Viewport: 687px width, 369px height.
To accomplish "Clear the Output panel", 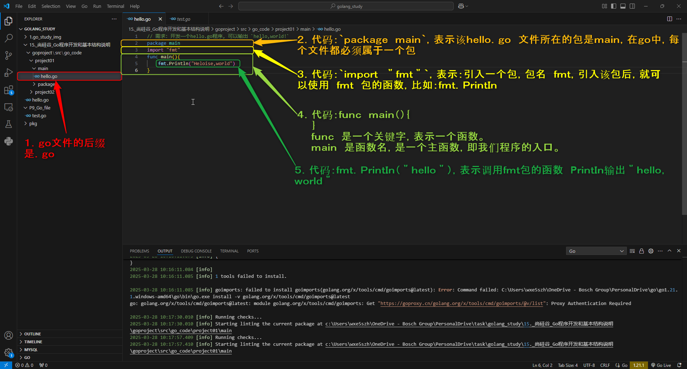I will [632, 251].
